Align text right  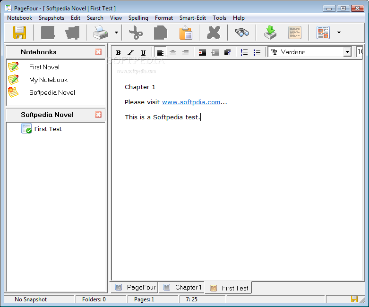[185, 52]
